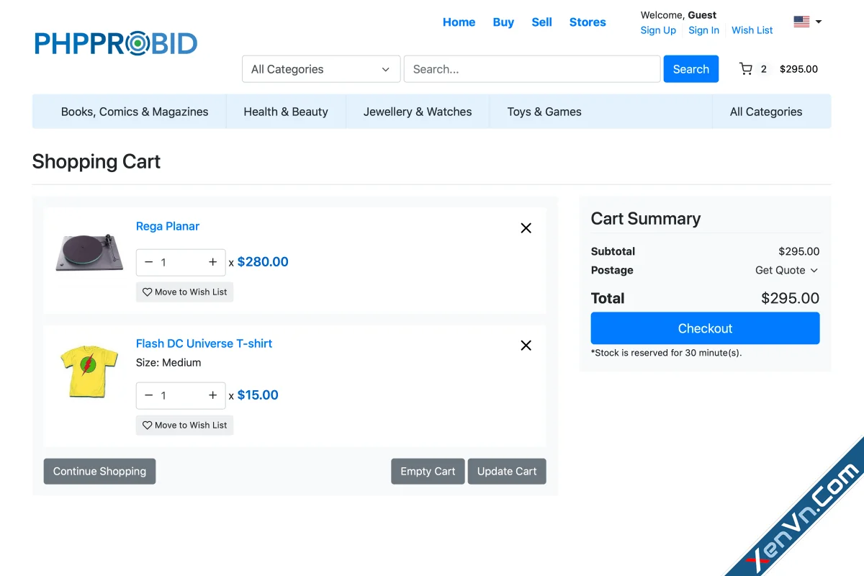This screenshot has width=864, height=576.
Task: Select the Sell navigation item
Action: [x=541, y=22]
